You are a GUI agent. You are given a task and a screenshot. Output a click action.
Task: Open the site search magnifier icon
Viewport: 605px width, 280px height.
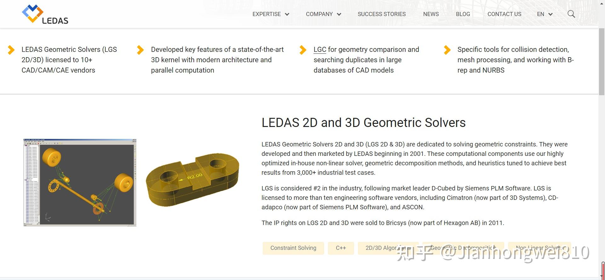tap(571, 14)
